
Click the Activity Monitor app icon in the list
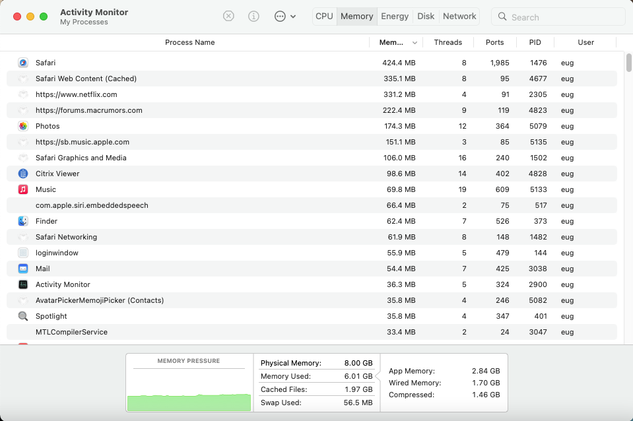tap(23, 284)
